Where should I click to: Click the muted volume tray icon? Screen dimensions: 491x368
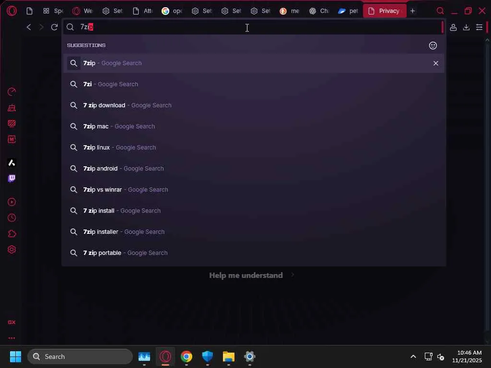(x=441, y=356)
